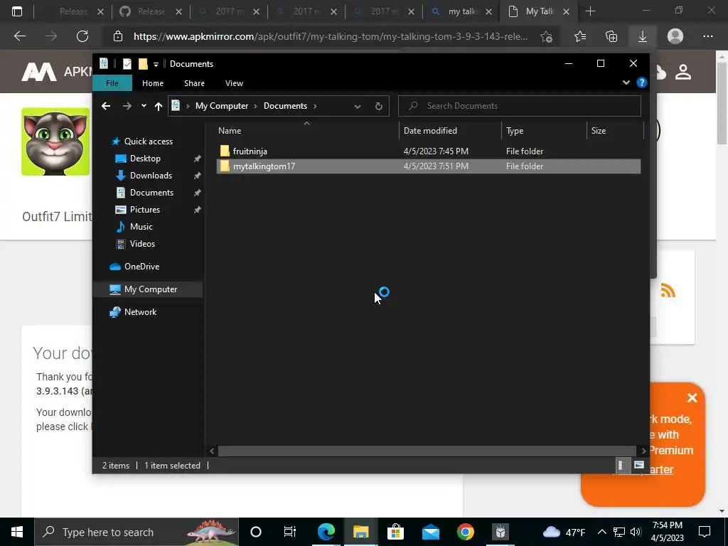Open Documents in navigation pane
The image size is (728, 546).
coord(151,193)
